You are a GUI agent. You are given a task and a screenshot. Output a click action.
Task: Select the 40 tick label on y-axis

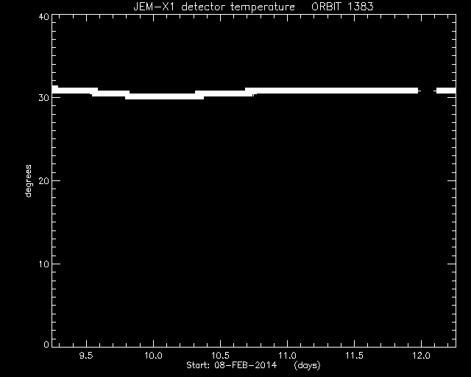pyautogui.click(x=43, y=16)
